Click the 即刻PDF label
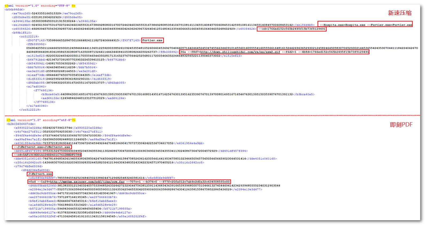The width and height of the screenshot is (425, 225). [401, 125]
